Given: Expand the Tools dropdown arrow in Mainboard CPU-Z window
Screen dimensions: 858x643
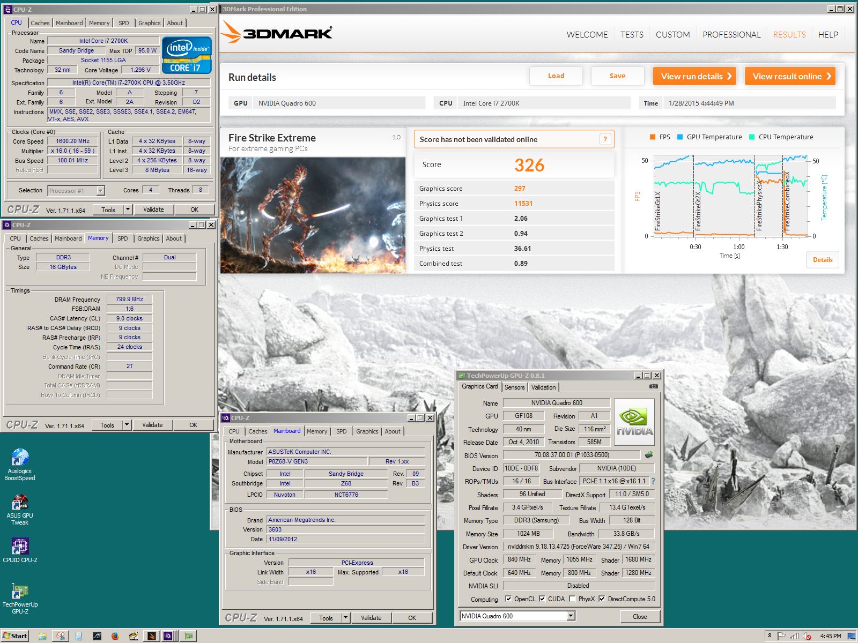Looking at the screenshot, I should (345, 618).
